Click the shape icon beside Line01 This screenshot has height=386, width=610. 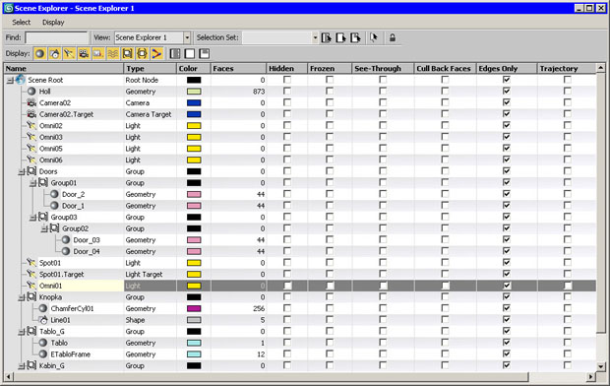pyautogui.click(x=43, y=320)
